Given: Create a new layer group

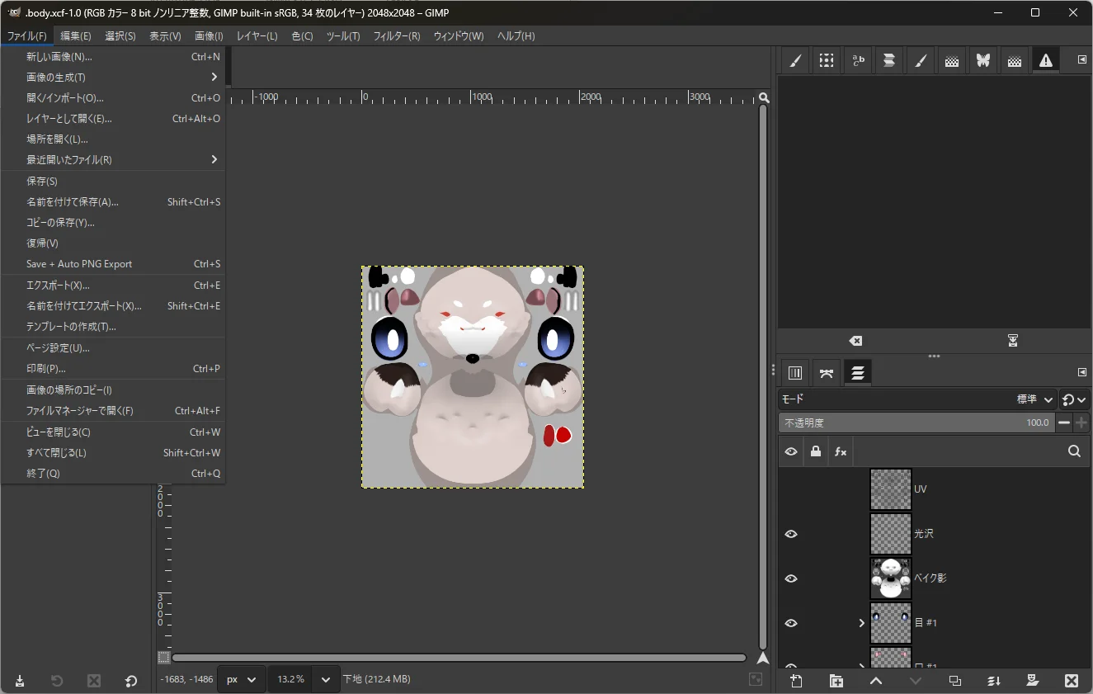Looking at the screenshot, I should coord(836,681).
